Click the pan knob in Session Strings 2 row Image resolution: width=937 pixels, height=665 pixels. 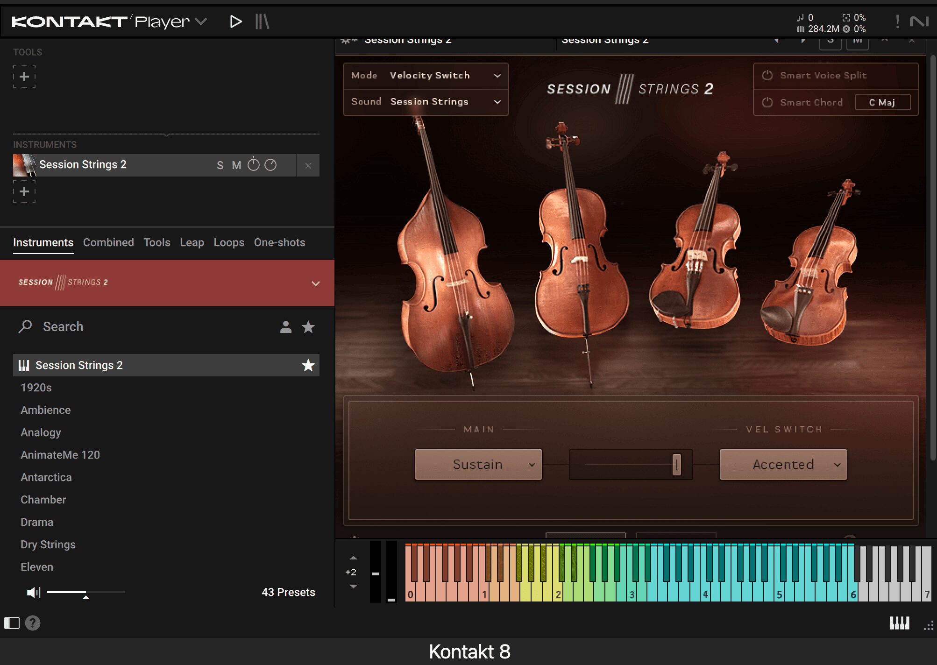[270, 165]
